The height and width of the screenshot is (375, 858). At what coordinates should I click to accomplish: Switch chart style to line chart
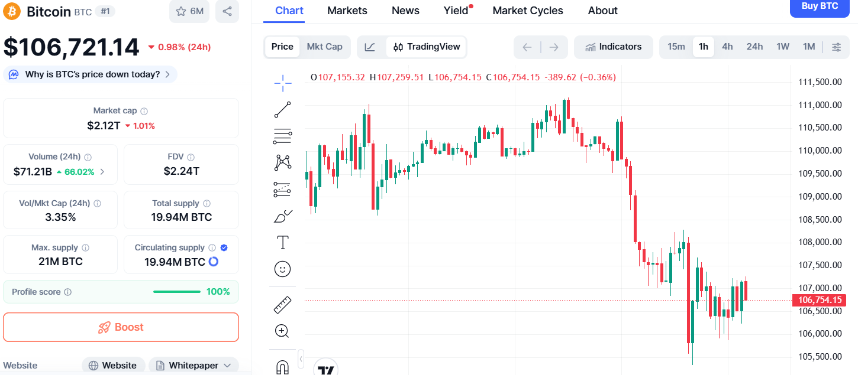click(x=370, y=46)
